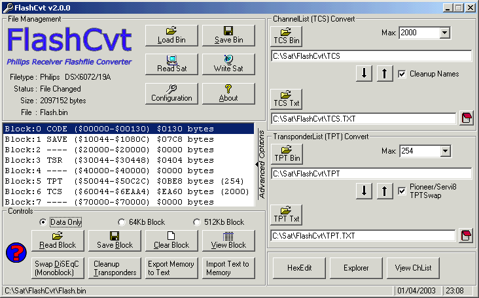Viewport: 479px width, 298px height.
Task: Click the Save Bin floppy button
Action: 228,36
